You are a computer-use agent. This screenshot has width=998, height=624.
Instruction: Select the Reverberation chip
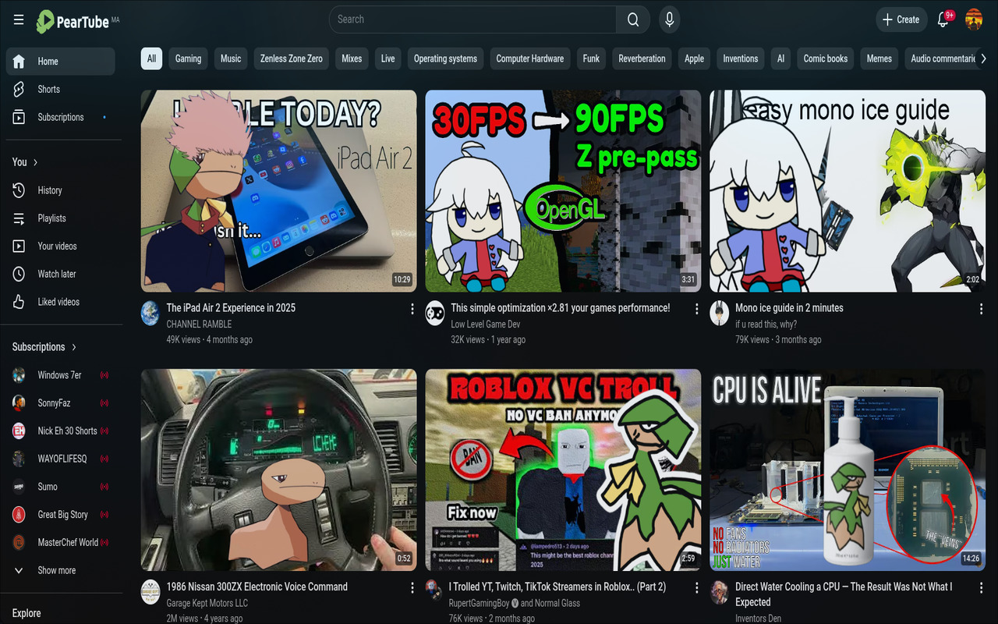tap(642, 58)
